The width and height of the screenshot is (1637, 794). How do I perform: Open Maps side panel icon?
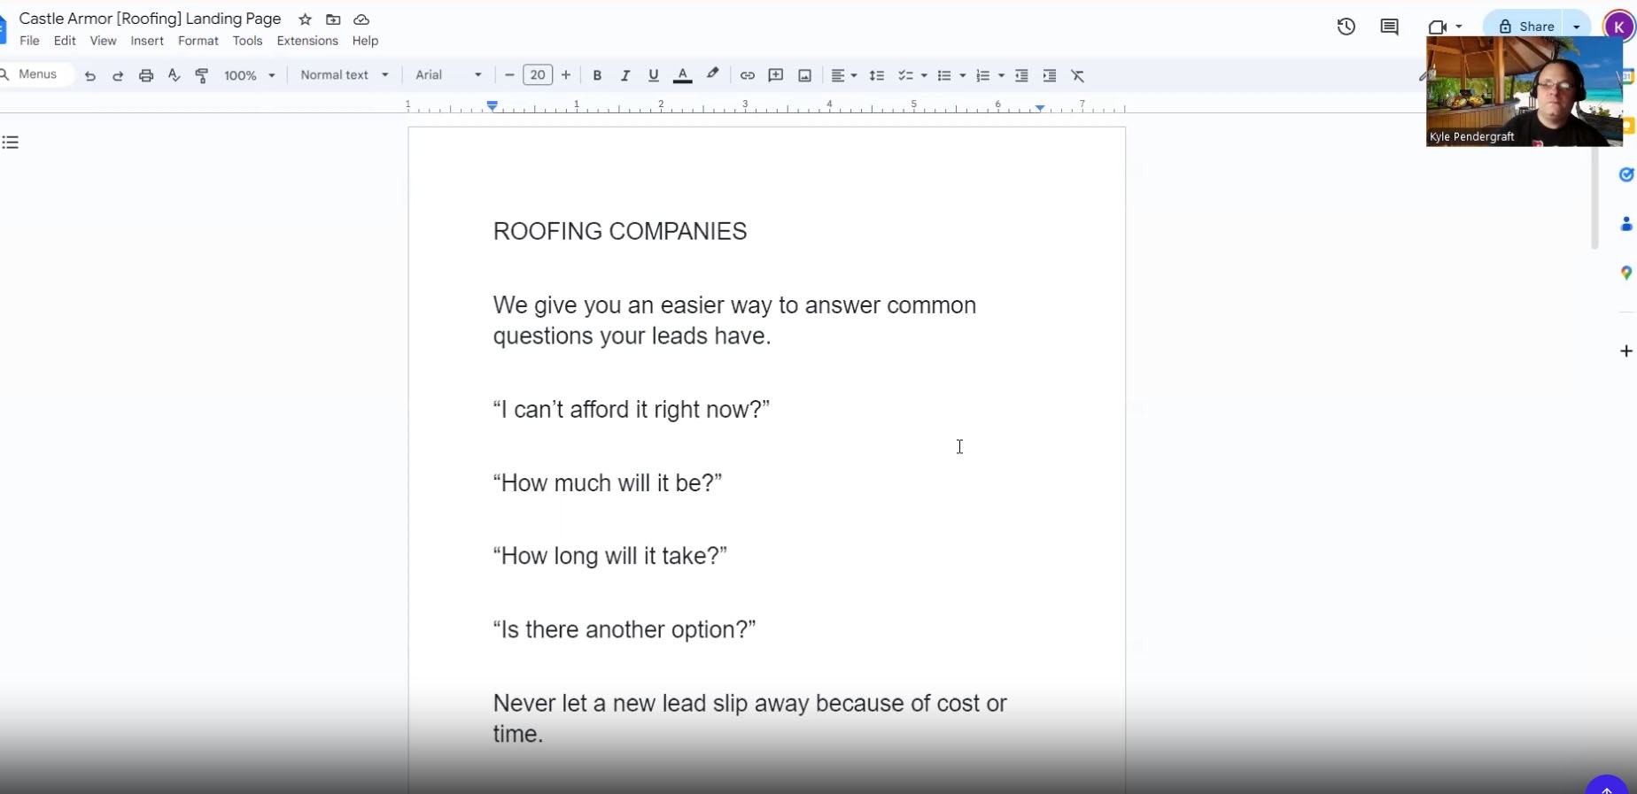point(1626,274)
